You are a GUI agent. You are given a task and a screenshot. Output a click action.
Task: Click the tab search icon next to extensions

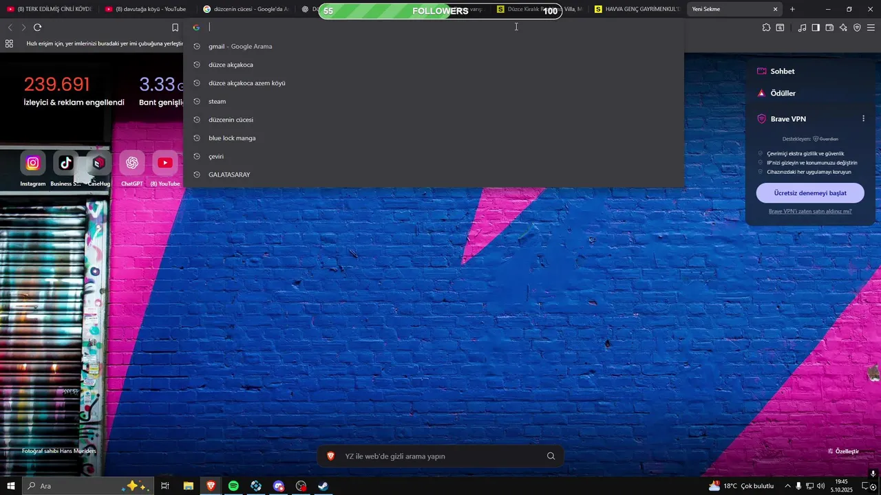780,27
